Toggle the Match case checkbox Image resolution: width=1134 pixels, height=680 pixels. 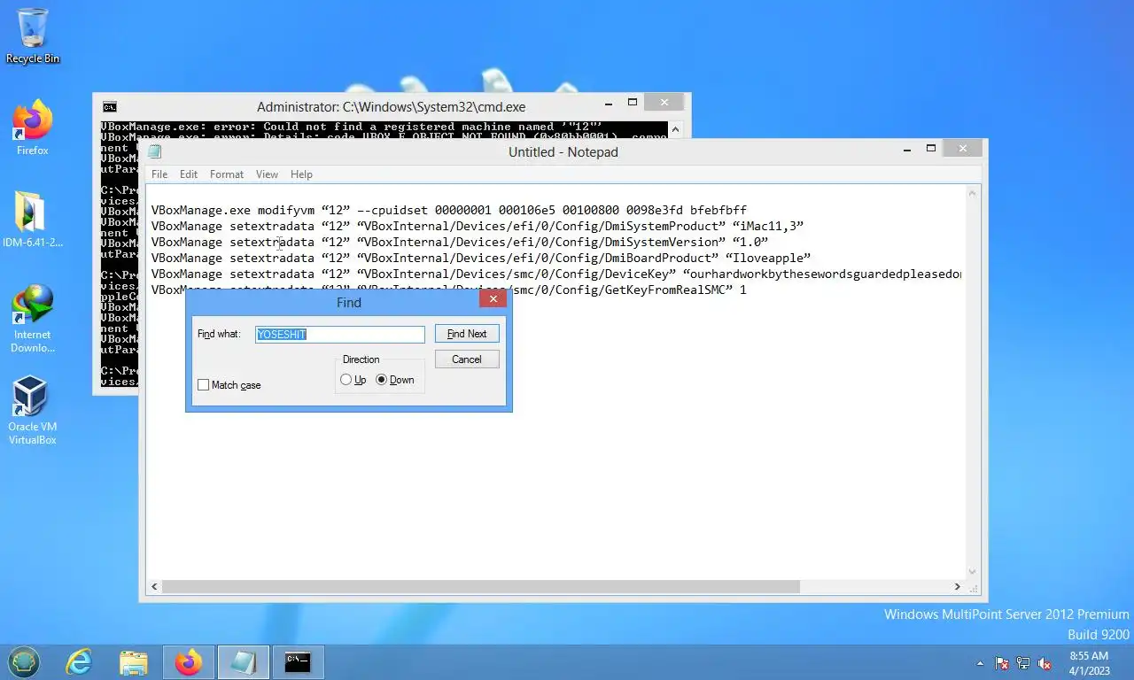coord(203,385)
